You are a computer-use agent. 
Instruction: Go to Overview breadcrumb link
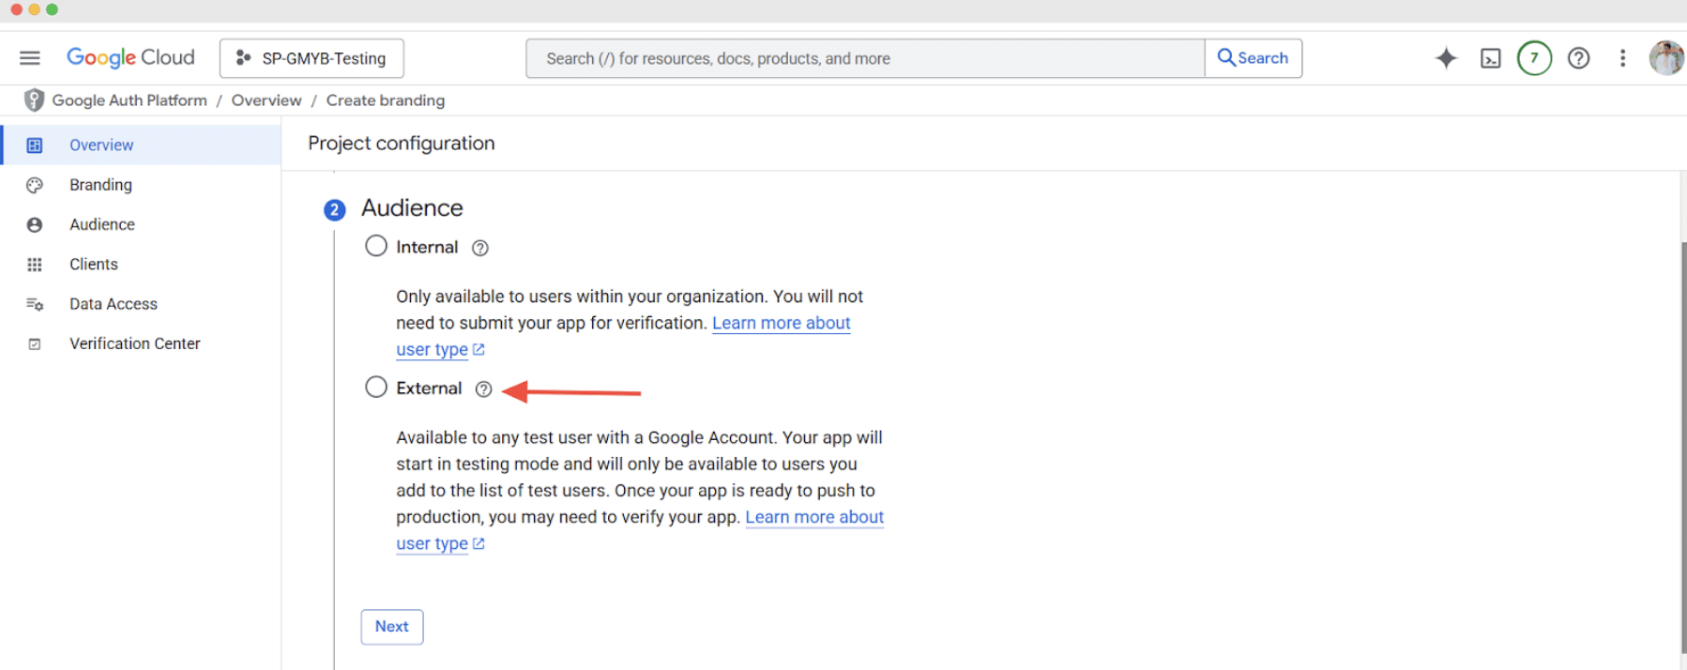(x=266, y=100)
